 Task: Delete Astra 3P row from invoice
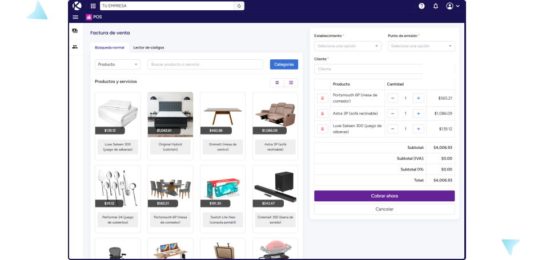pos(322,113)
